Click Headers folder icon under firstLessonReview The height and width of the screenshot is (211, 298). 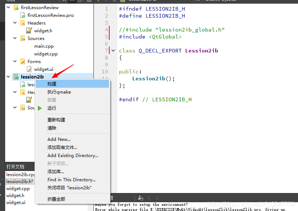22,23
